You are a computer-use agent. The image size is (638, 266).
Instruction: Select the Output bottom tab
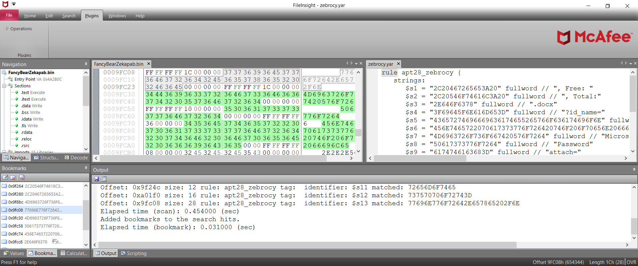(x=106, y=253)
